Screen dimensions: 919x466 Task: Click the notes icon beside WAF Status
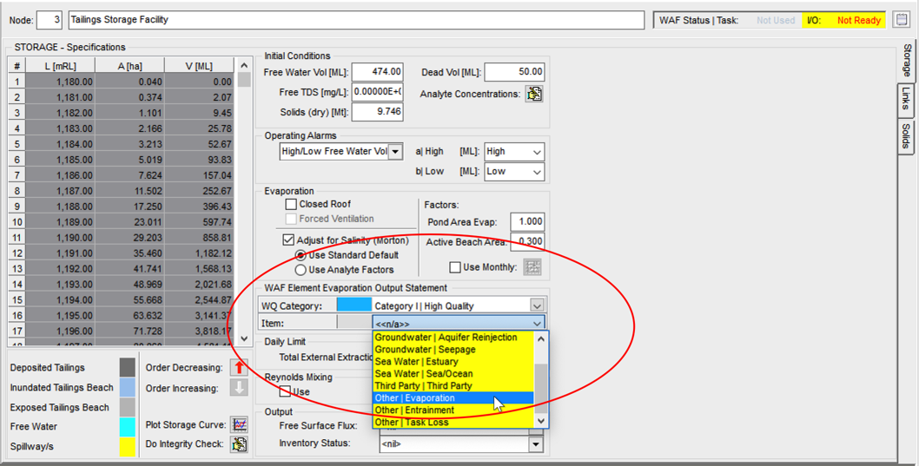[x=902, y=20]
